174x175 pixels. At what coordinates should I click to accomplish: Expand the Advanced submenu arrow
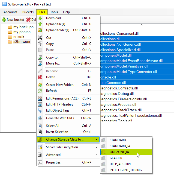coord(96,155)
